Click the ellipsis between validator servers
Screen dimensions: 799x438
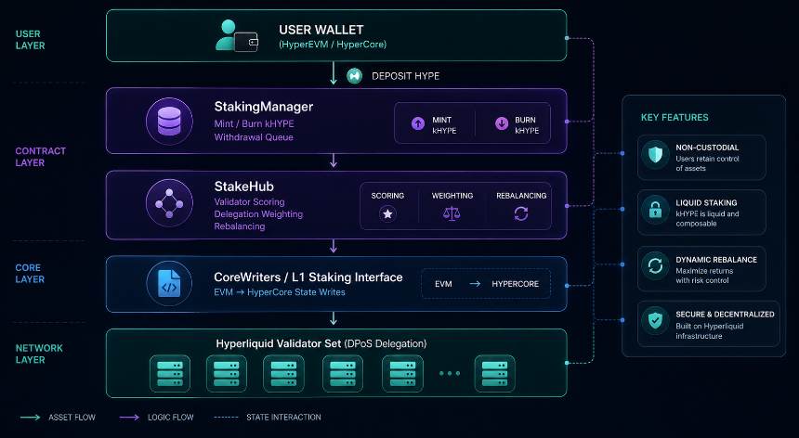pos(450,373)
